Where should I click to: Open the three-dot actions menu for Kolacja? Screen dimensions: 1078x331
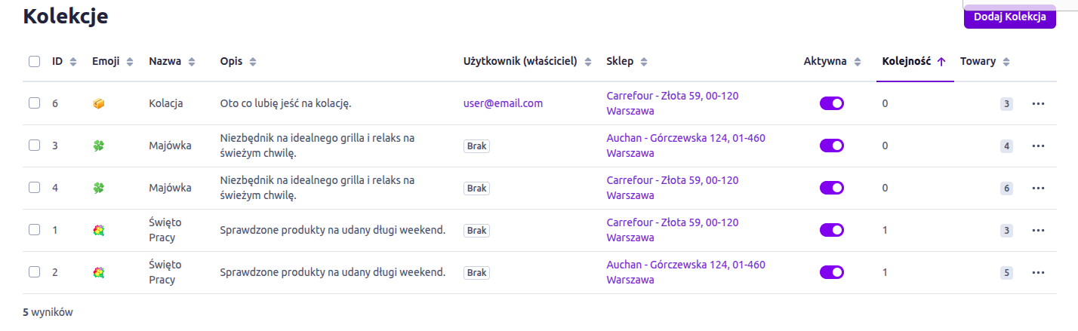click(x=1038, y=103)
